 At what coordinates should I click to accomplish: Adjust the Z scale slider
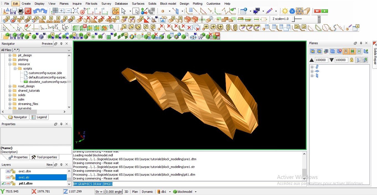click(298, 19)
